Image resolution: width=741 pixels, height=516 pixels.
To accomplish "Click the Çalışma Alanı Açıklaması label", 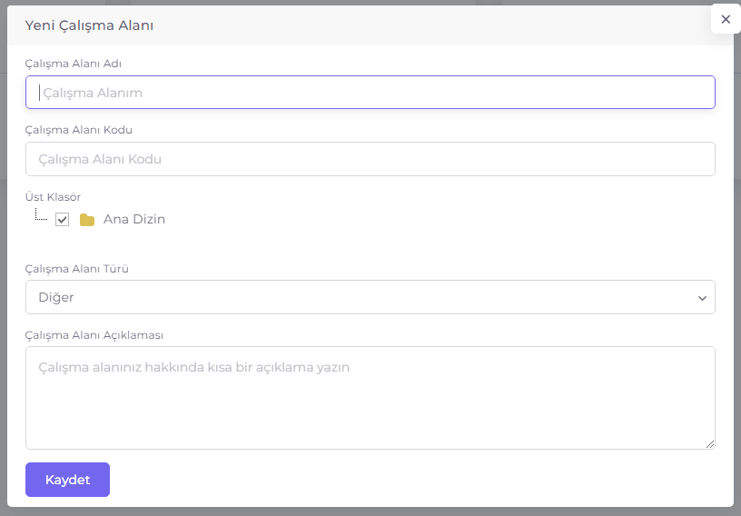I will 94,335.
